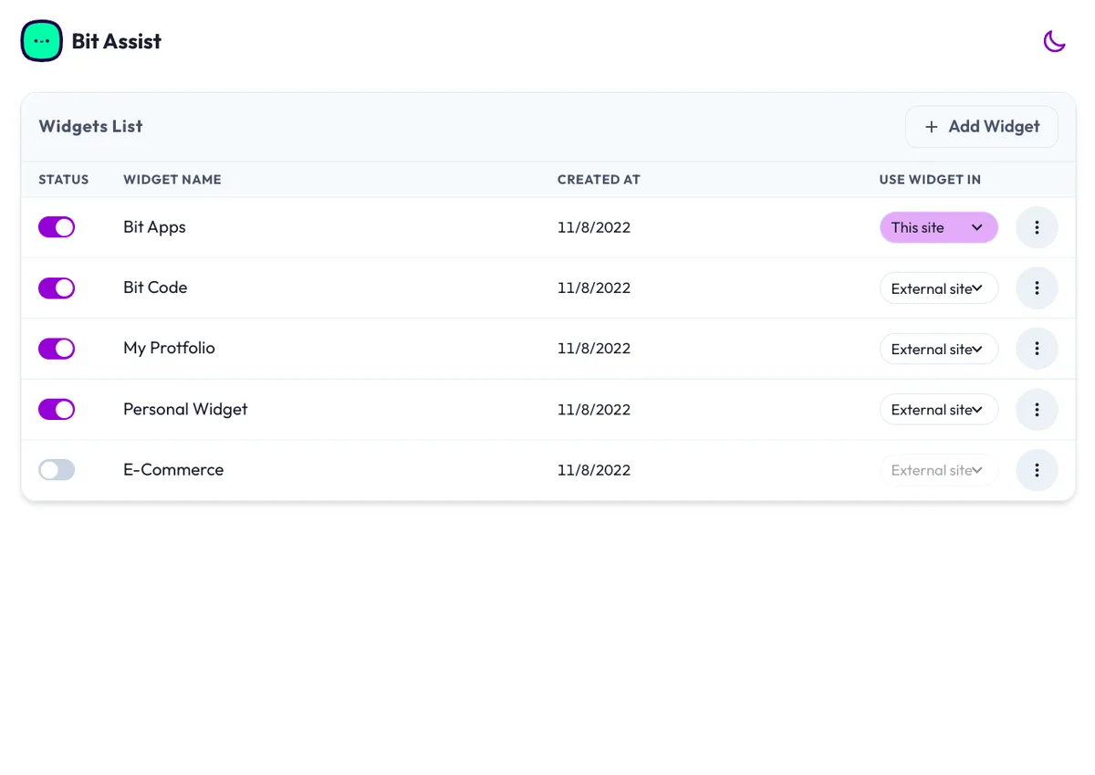Click the 11/8/2022 date in My Protfolio row
The image size is (1095, 775).
pos(594,348)
